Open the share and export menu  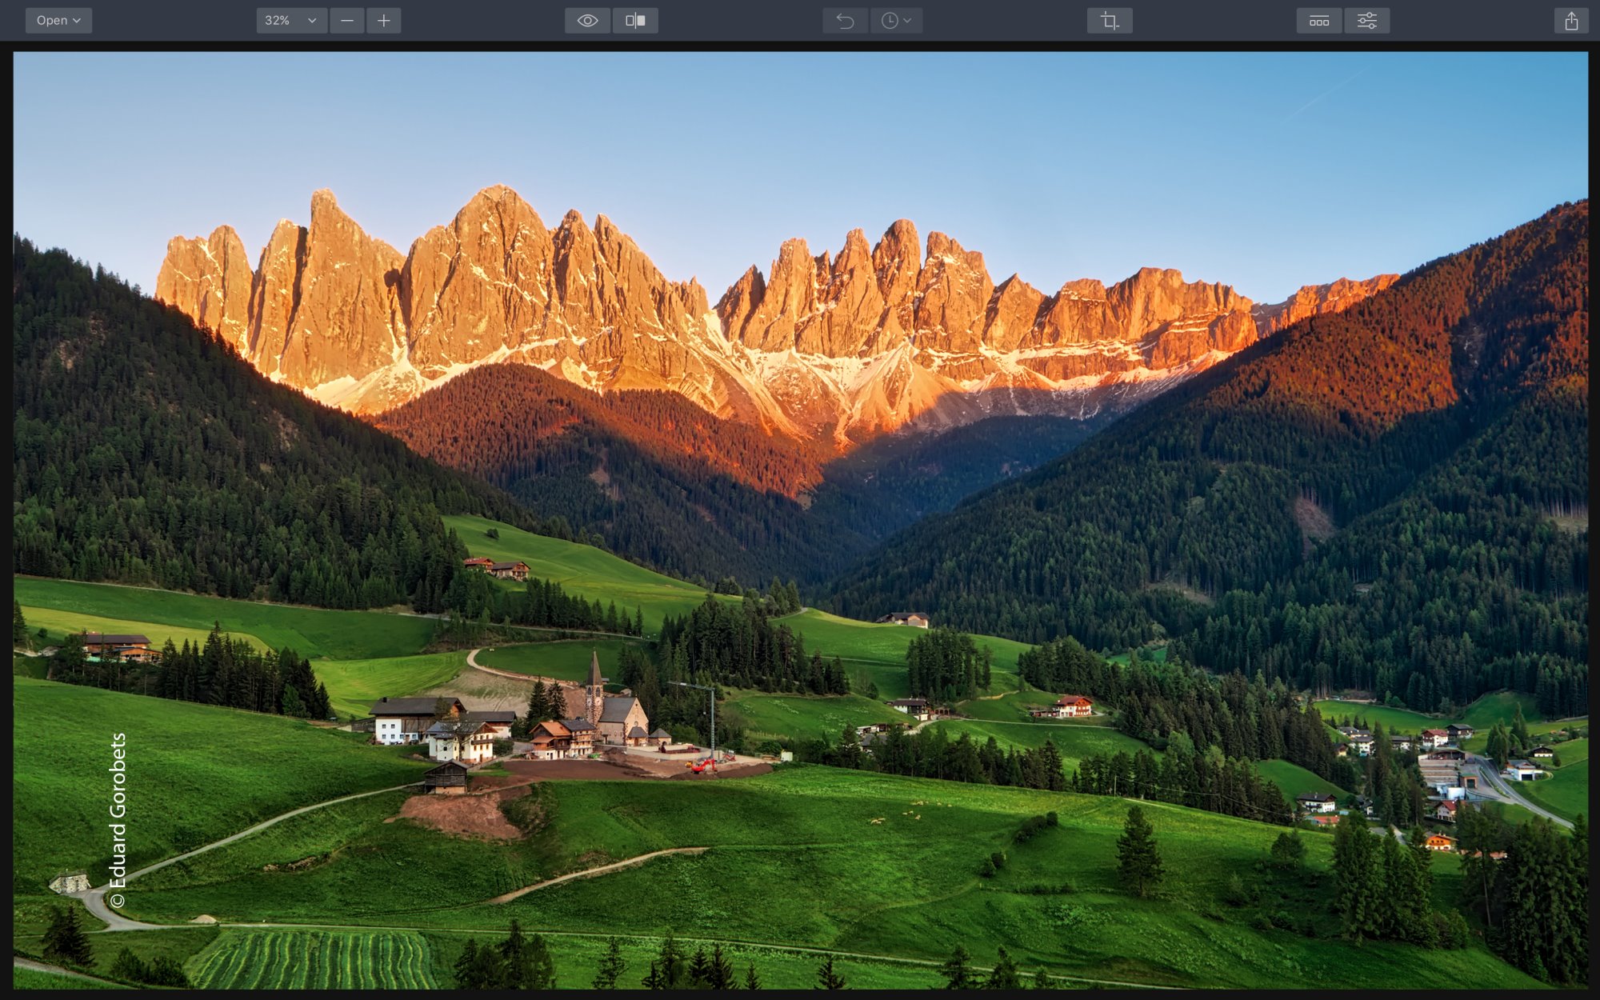1571,21
